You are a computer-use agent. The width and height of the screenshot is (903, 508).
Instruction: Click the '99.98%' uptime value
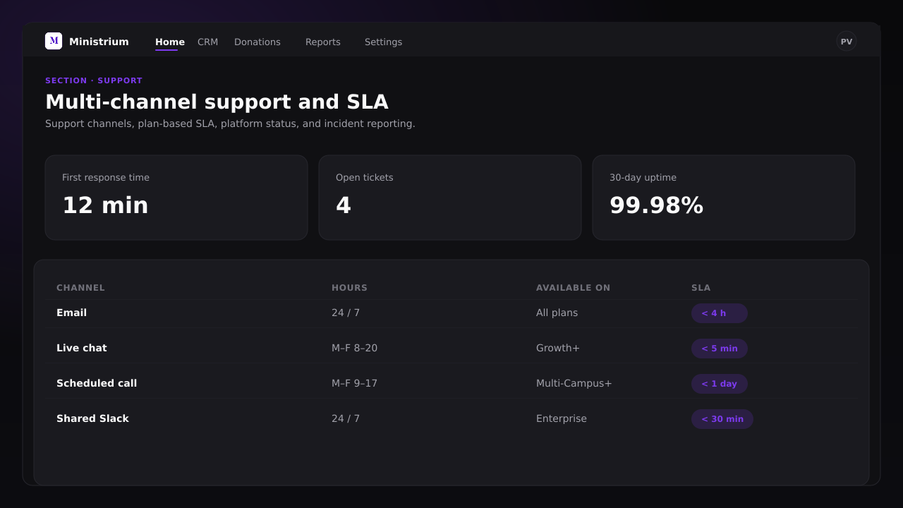[x=656, y=205]
